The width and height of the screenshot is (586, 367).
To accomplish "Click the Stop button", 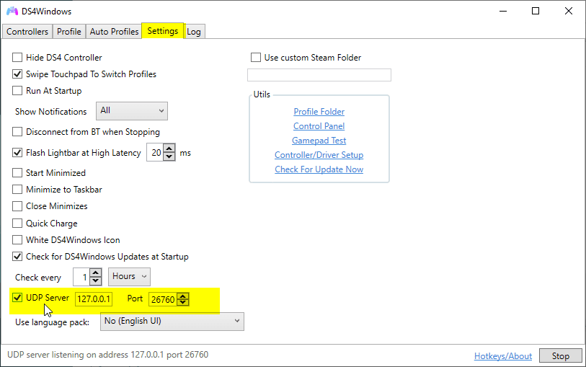I will click(560, 356).
